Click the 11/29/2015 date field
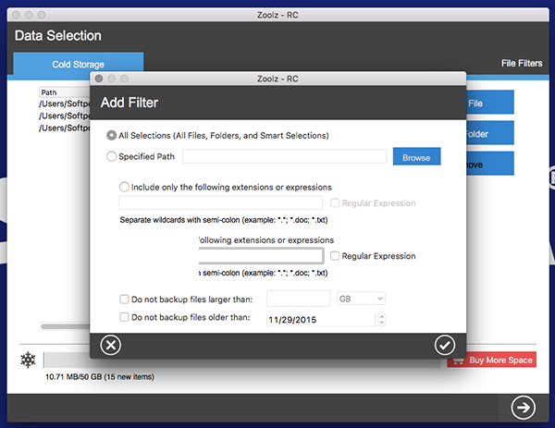The image size is (555, 428). [321, 320]
